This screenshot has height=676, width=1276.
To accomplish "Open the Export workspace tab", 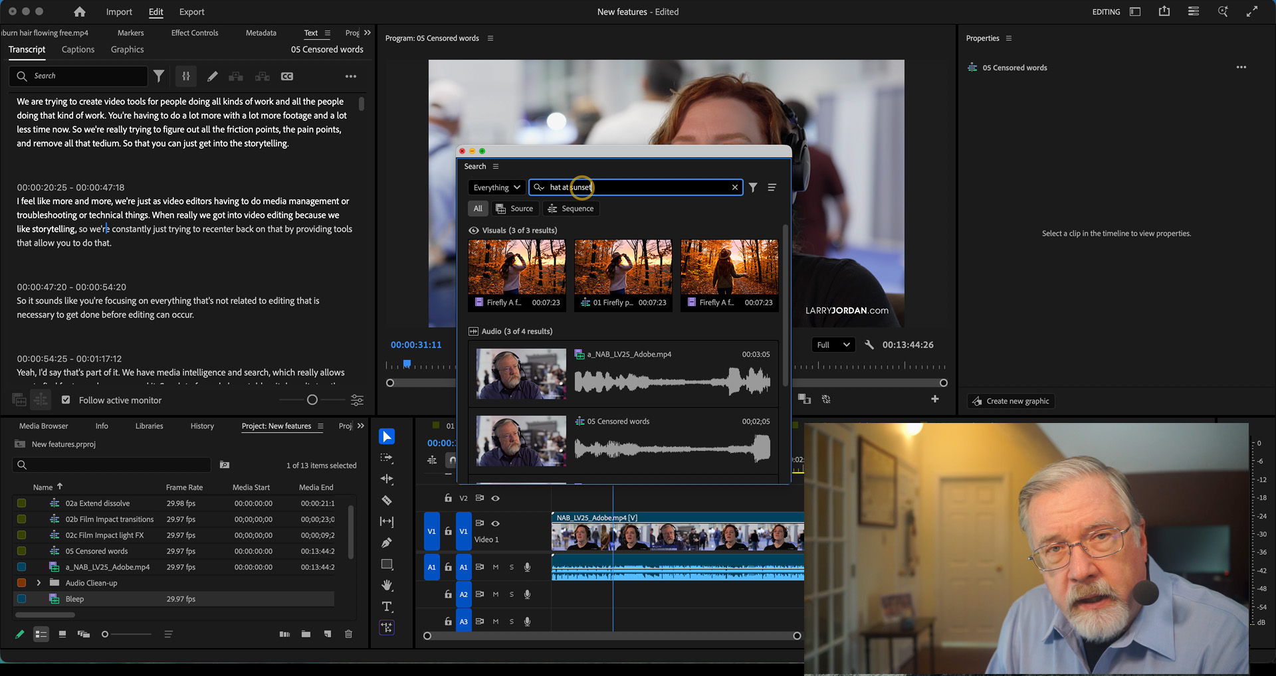I will [x=191, y=12].
